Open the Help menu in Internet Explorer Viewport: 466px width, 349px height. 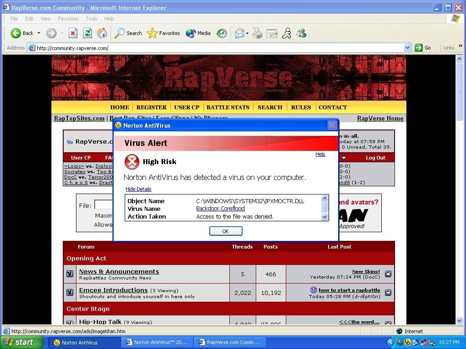click(x=109, y=18)
